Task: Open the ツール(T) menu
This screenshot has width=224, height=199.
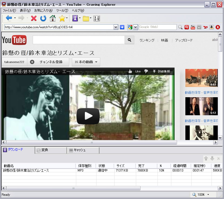Action: [x=62, y=11]
